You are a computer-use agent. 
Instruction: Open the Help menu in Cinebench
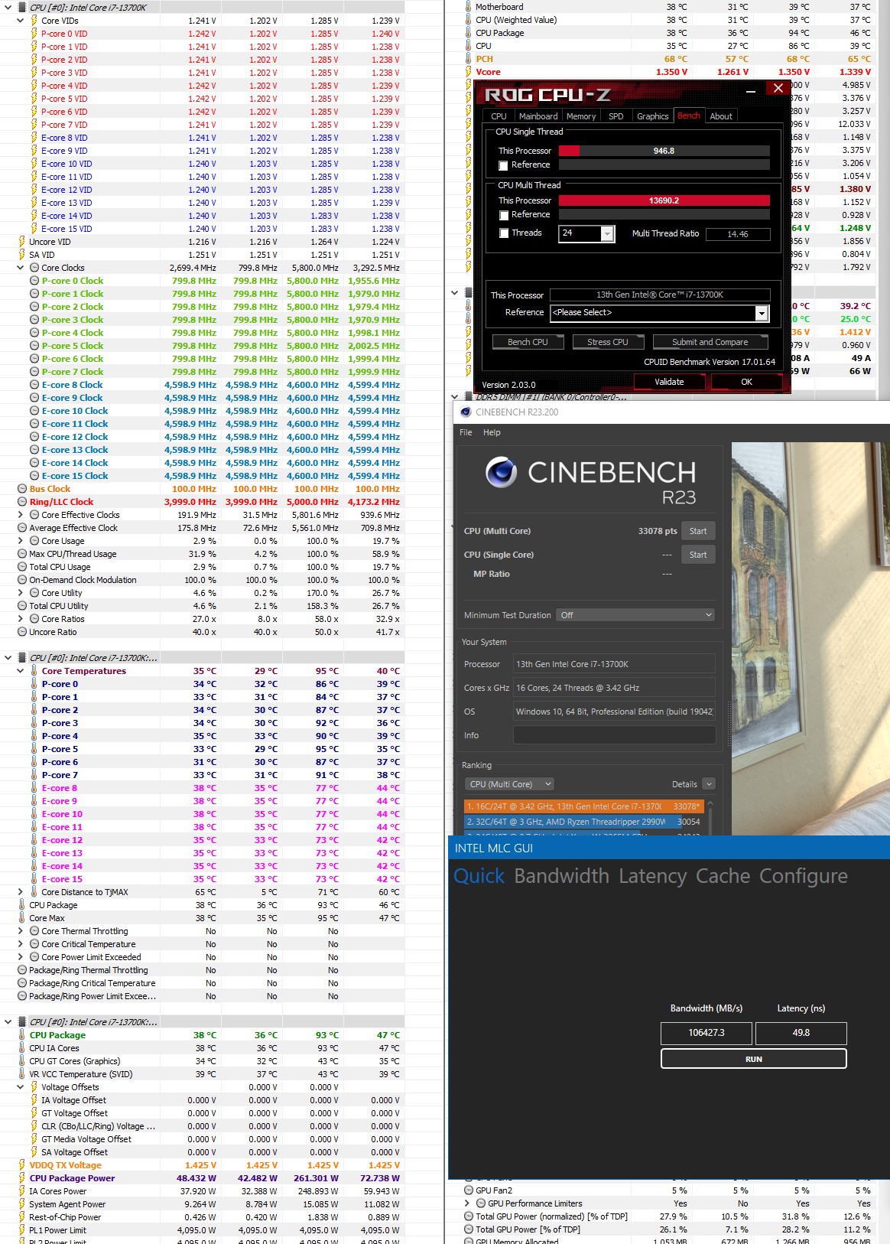[x=492, y=432]
